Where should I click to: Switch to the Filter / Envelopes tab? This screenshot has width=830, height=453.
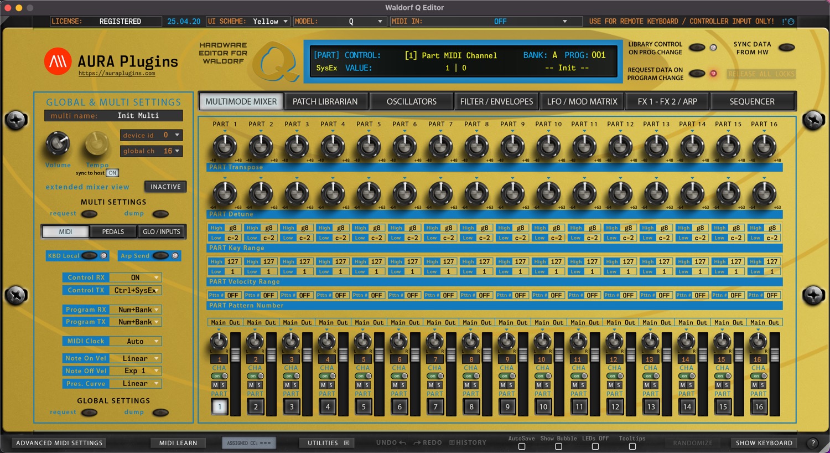coord(497,101)
